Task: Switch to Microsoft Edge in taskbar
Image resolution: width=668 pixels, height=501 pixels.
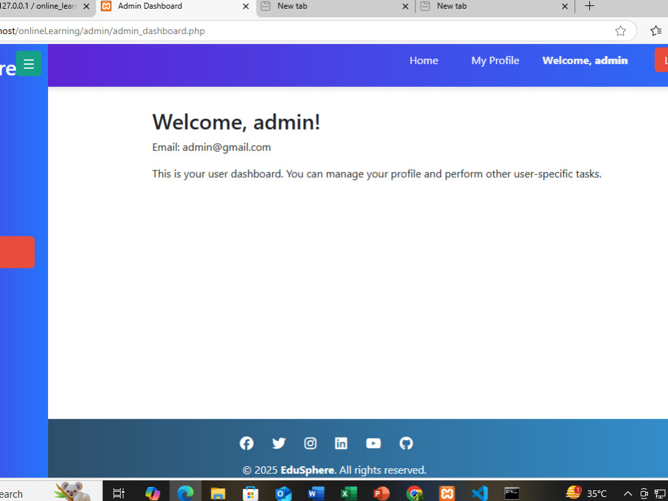Action: point(185,494)
